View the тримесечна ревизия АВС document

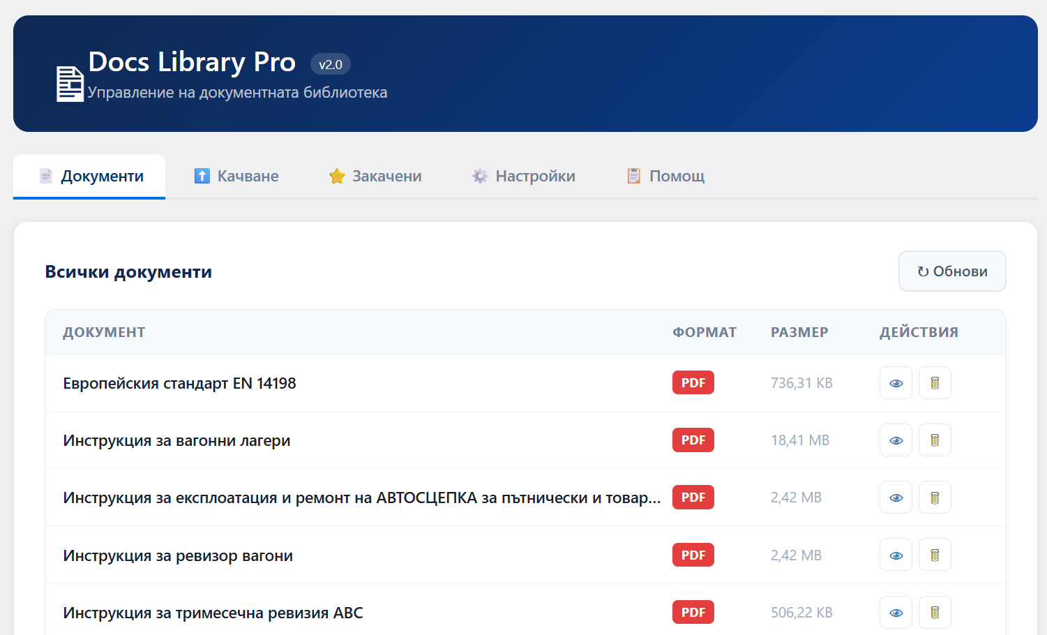click(896, 612)
